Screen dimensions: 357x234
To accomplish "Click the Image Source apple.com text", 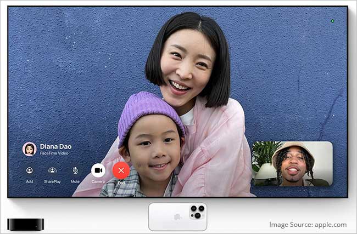I will [x=308, y=224].
